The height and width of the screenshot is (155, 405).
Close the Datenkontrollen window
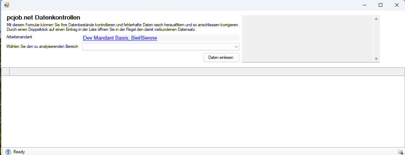tap(397, 5)
